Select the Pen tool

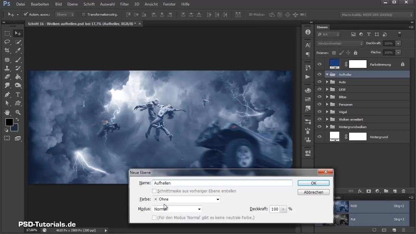click(x=7, y=95)
